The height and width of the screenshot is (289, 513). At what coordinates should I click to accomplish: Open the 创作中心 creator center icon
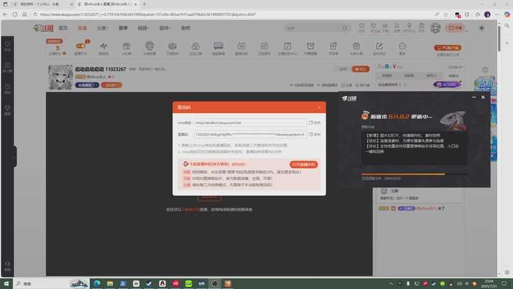(x=409, y=28)
